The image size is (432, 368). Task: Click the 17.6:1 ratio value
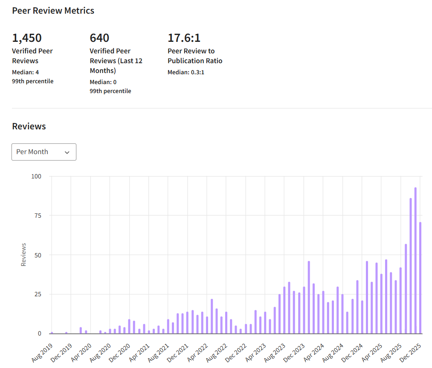click(x=184, y=38)
